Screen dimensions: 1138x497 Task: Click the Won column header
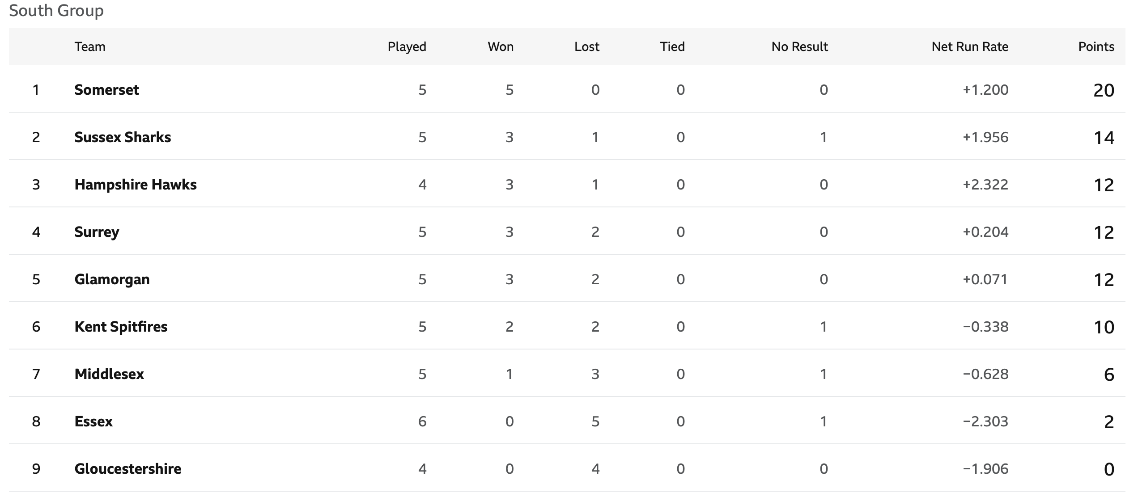pos(501,46)
